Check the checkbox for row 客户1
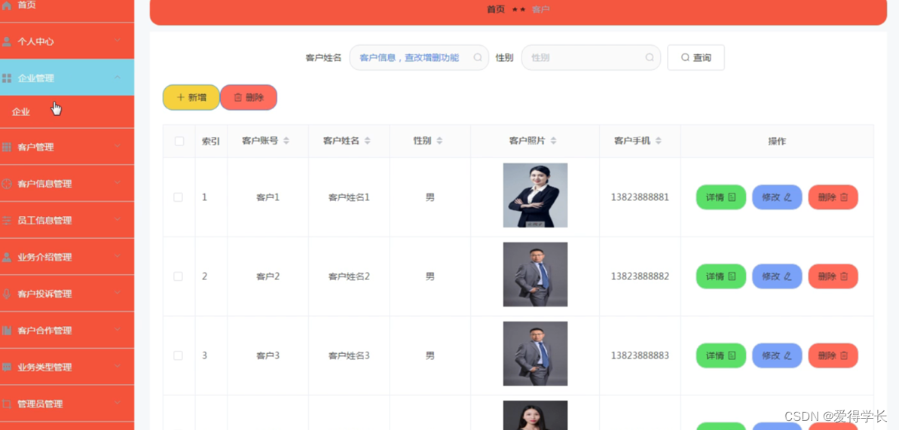899x430 pixels. pos(179,197)
